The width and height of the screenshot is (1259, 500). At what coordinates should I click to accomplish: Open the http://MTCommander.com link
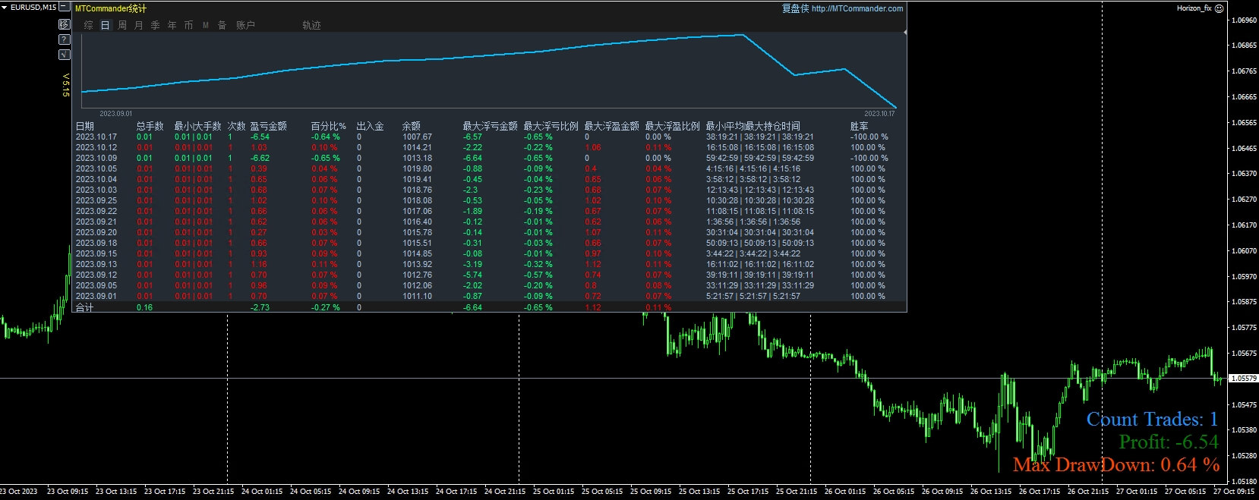click(x=857, y=9)
